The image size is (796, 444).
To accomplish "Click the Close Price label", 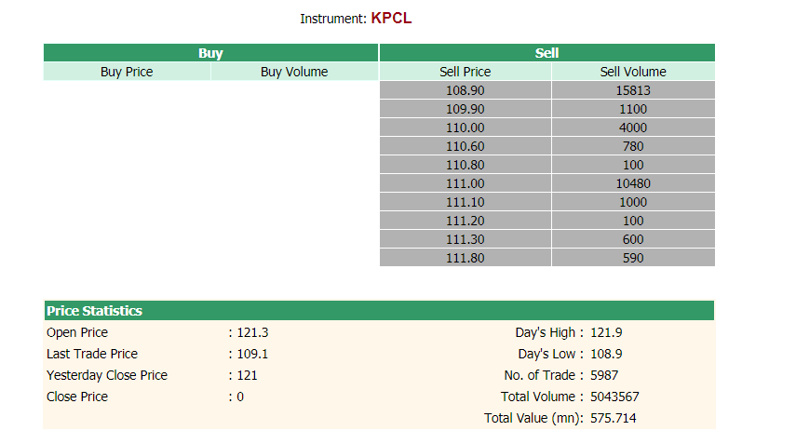I will (x=77, y=397).
